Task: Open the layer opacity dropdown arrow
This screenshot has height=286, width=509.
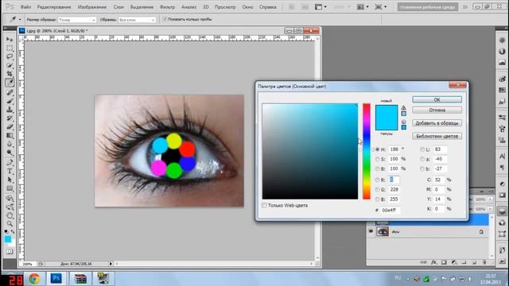Action: (x=490, y=199)
